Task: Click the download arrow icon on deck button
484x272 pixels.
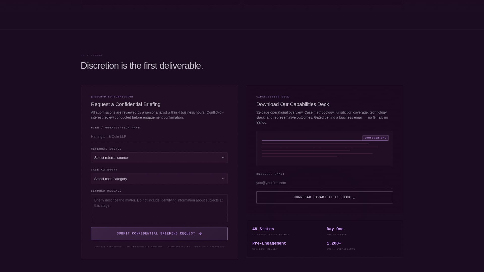Action: point(354,197)
